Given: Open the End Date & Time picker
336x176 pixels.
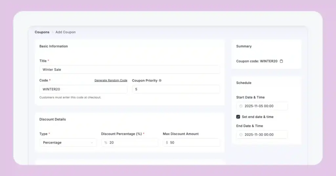Looking at the screenshot, I should coord(262,135).
